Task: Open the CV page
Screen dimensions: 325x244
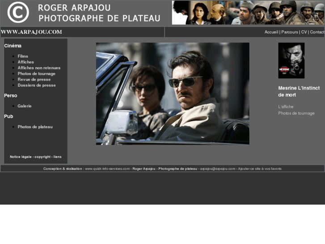Action: 304,32
